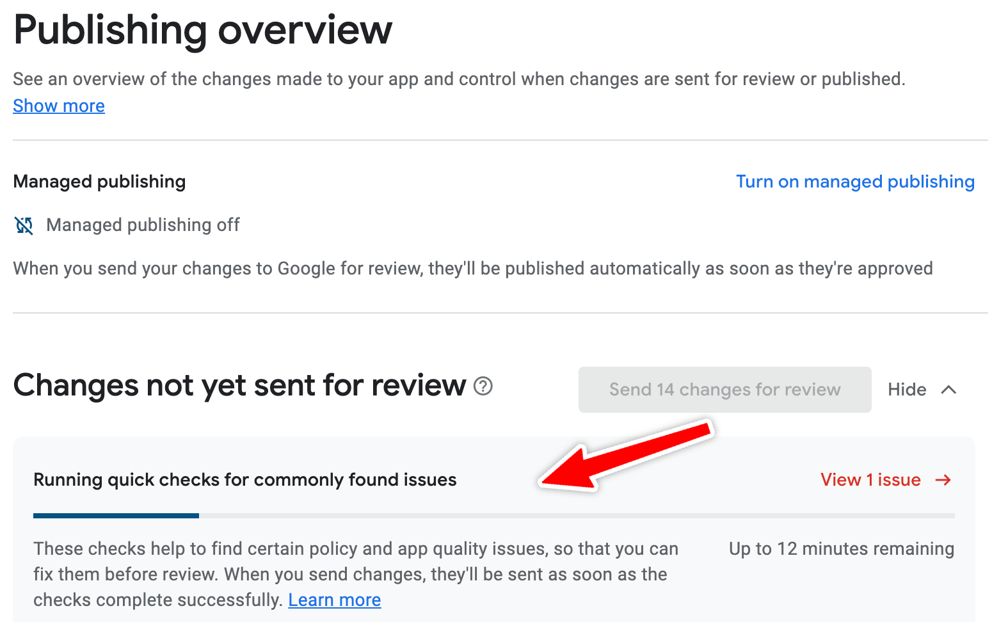Expand description with Show more link

pos(59,106)
